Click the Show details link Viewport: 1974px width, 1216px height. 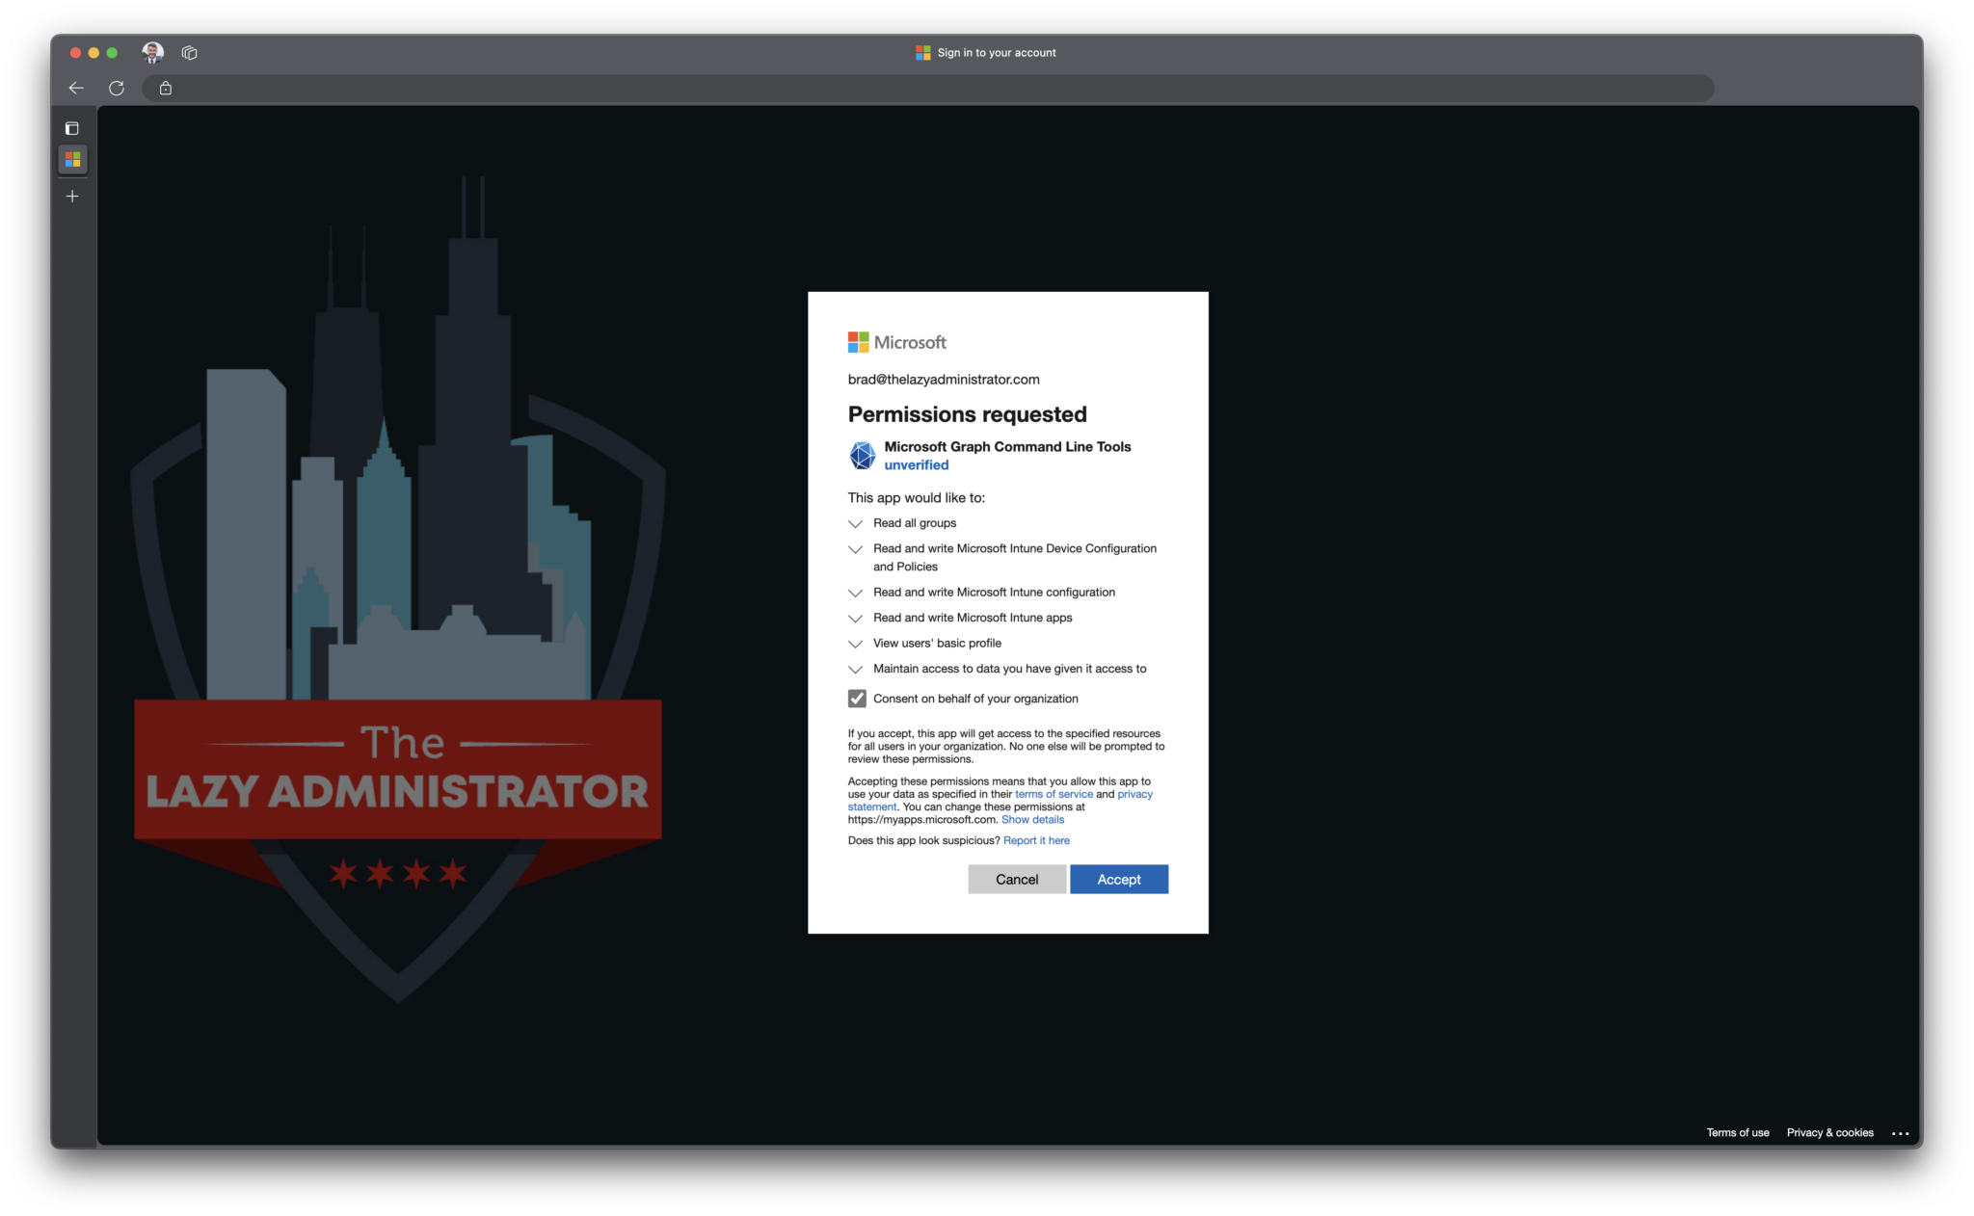pos(1032,820)
